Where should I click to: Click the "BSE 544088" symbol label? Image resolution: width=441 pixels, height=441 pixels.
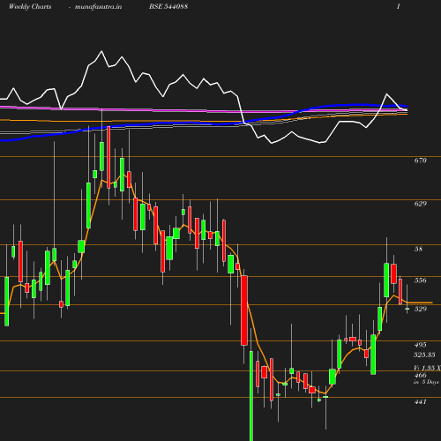[x=168, y=6]
